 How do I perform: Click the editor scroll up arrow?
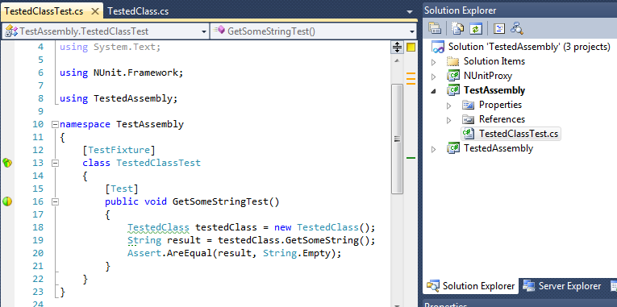[397, 61]
